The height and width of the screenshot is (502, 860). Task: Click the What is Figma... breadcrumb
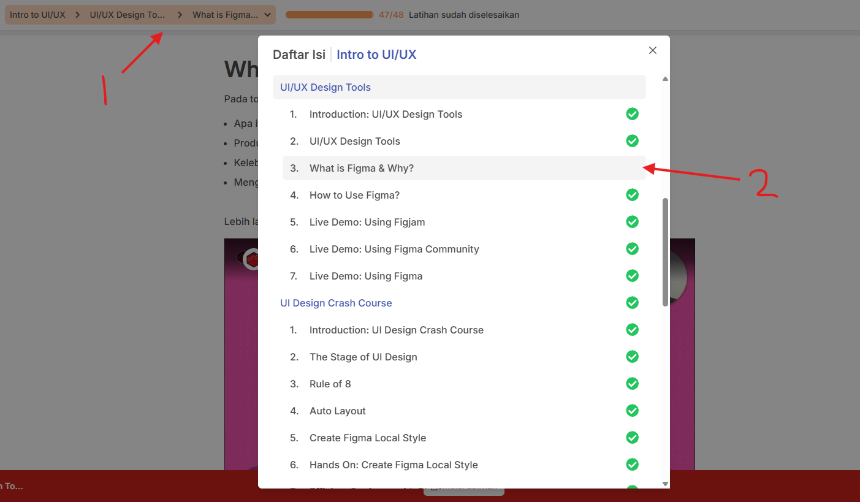click(226, 15)
